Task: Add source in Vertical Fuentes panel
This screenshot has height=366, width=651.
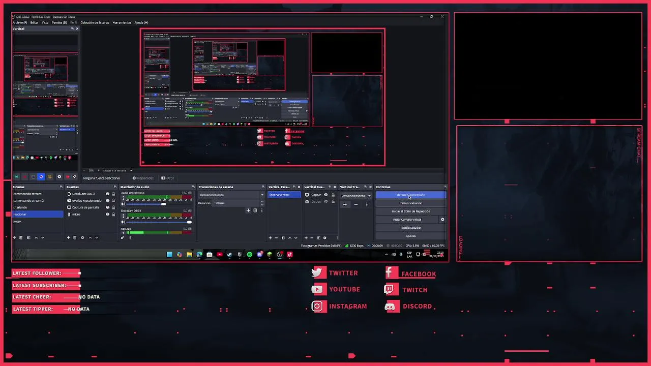Action: point(306,238)
